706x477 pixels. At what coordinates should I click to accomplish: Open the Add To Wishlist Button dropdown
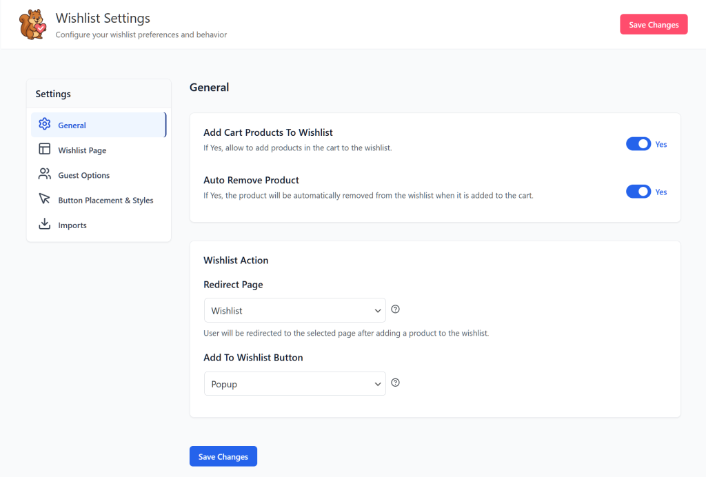(x=294, y=383)
